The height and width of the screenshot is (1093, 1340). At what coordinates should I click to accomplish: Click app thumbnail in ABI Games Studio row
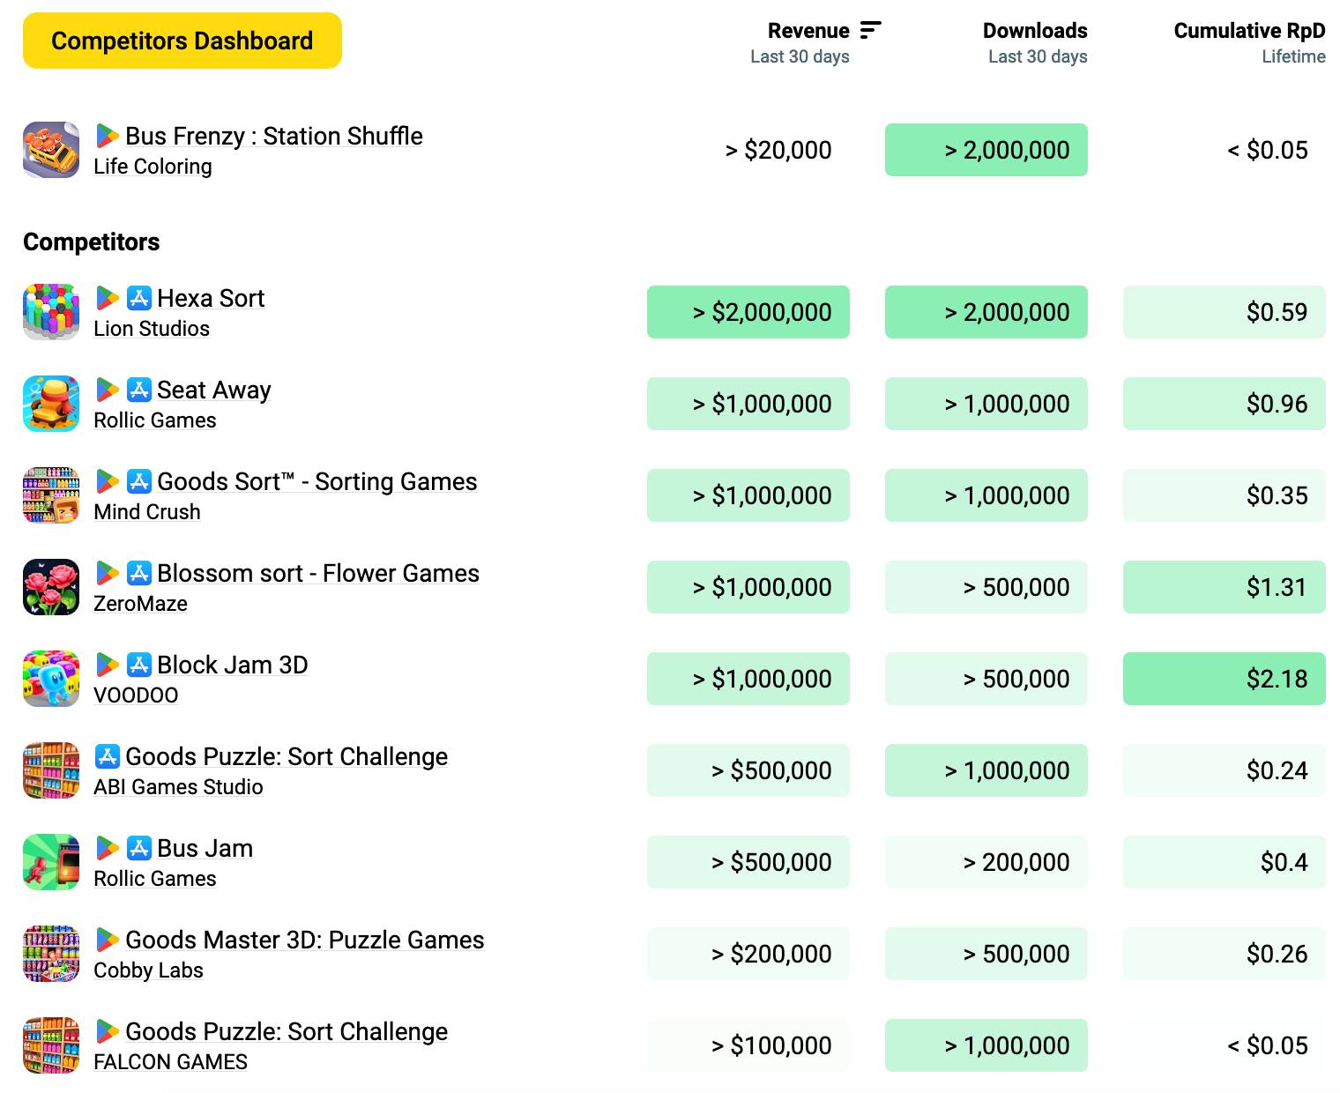(x=51, y=770)
